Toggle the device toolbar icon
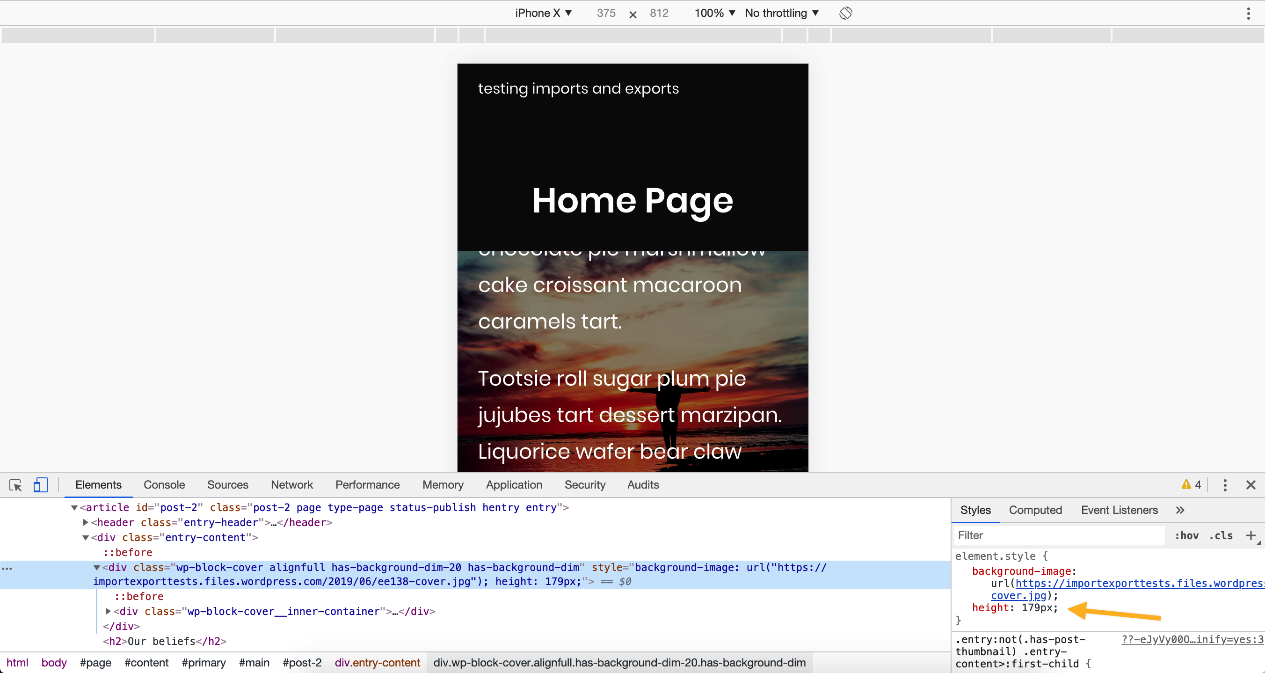The image size is (1265, 673). (x=40, y=484)
